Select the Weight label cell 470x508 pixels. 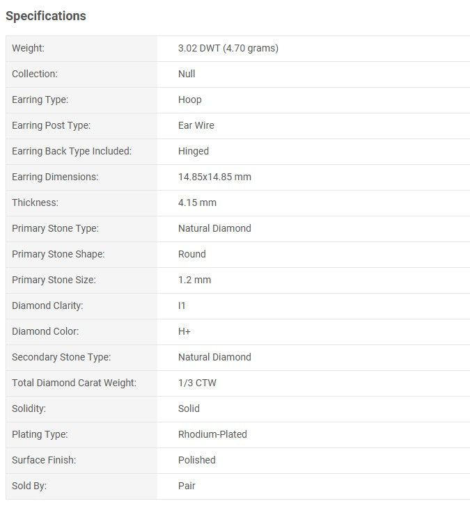coord(81,49)
